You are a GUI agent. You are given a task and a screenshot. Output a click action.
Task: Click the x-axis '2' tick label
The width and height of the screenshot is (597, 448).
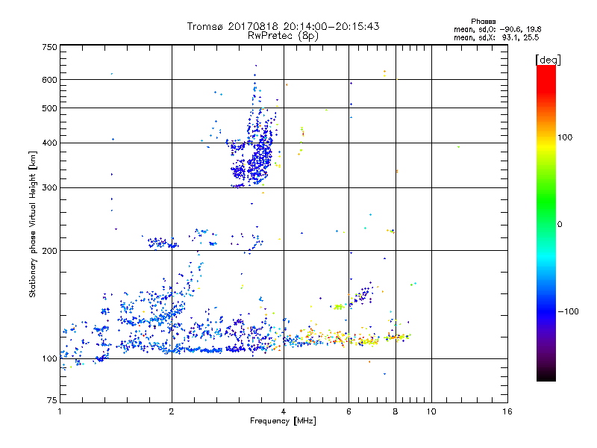tap(172, 411)
